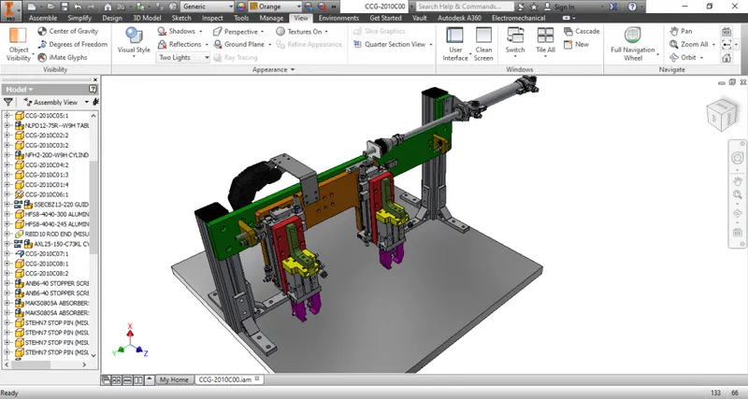The image size is (748, 399).
Task: Toggle the Reflections display option
Action: pos(180,44)
